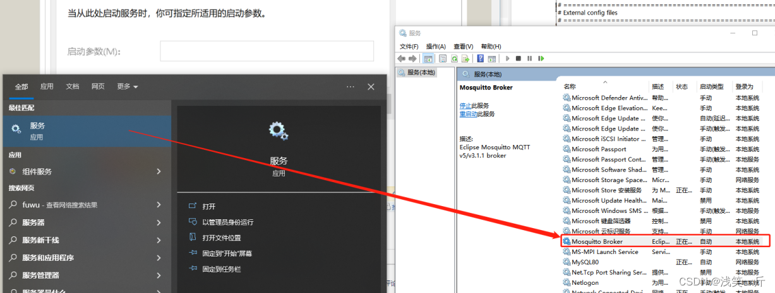Click the Back arrow in Services toolbar

click(x=402, y=58)
